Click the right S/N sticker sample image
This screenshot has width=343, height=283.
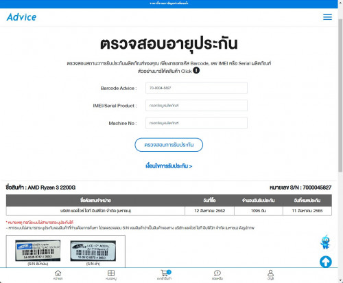(93, 251)
